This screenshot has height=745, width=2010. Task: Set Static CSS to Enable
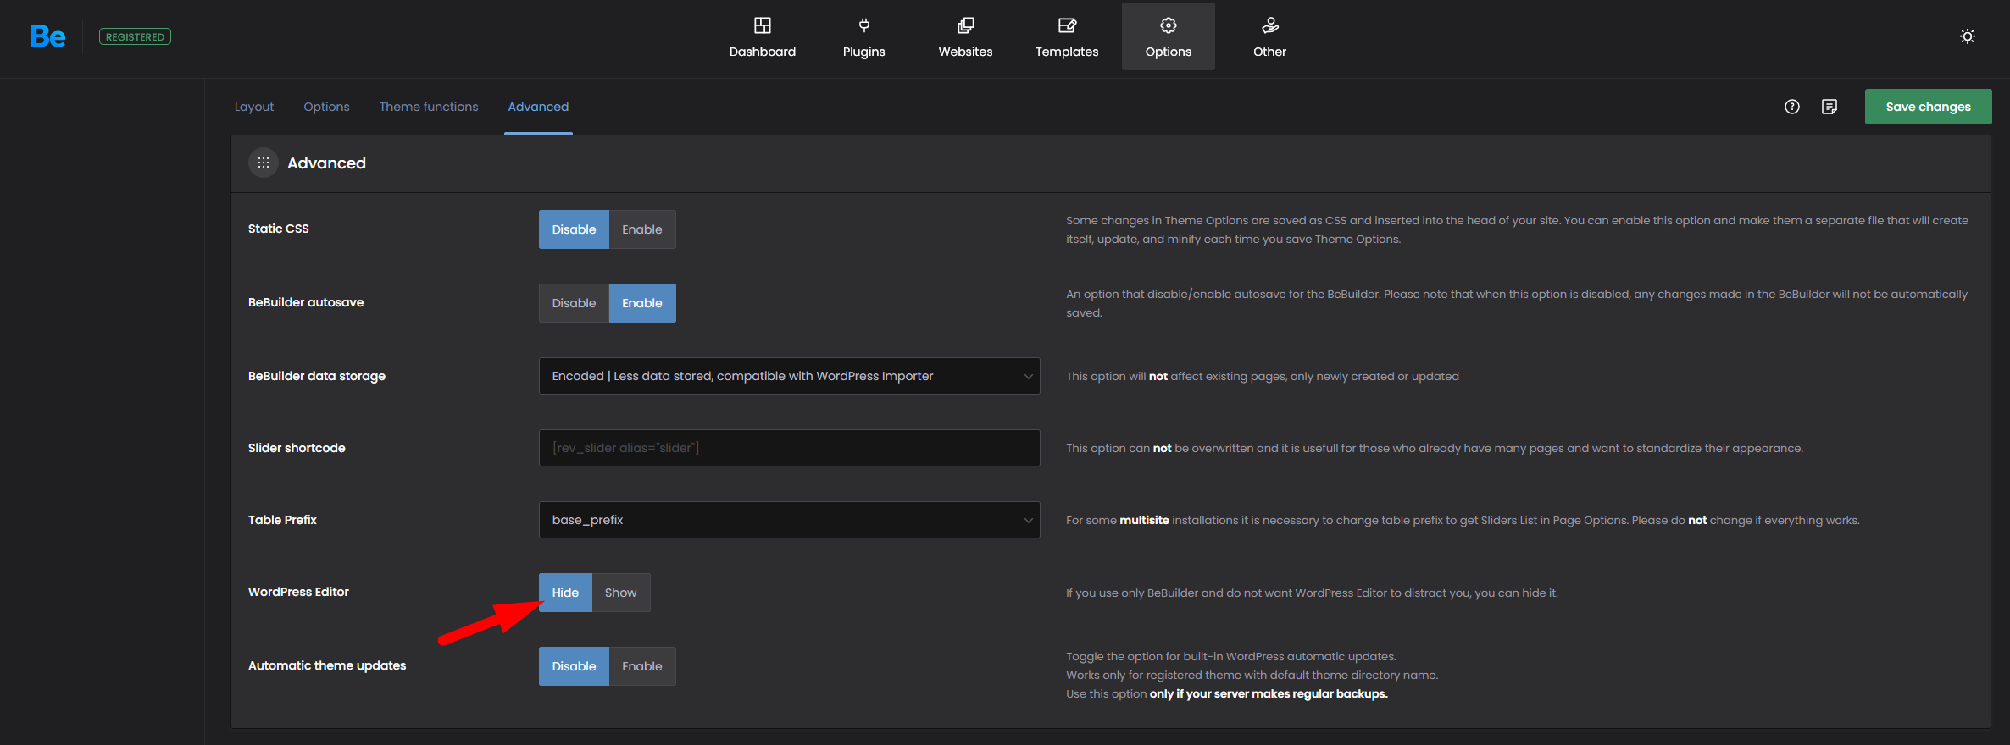pyautogui.click(x=642, y=229)
